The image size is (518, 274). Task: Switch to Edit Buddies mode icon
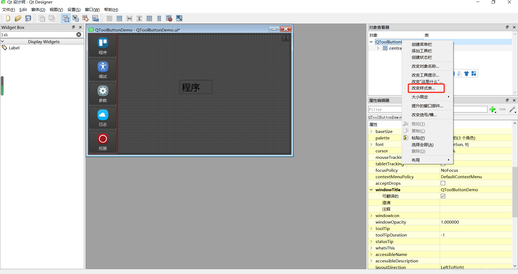coord(86,18)
